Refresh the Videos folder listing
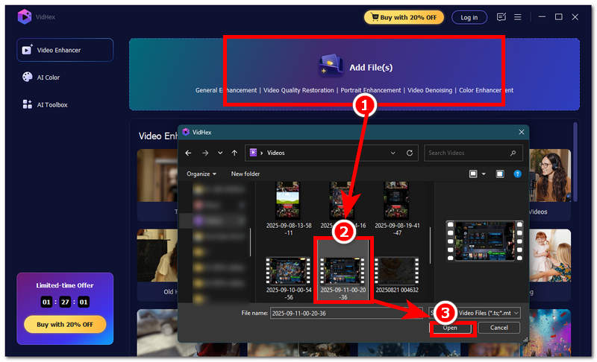Screen dimensions: 597x362 click(410, 153)
